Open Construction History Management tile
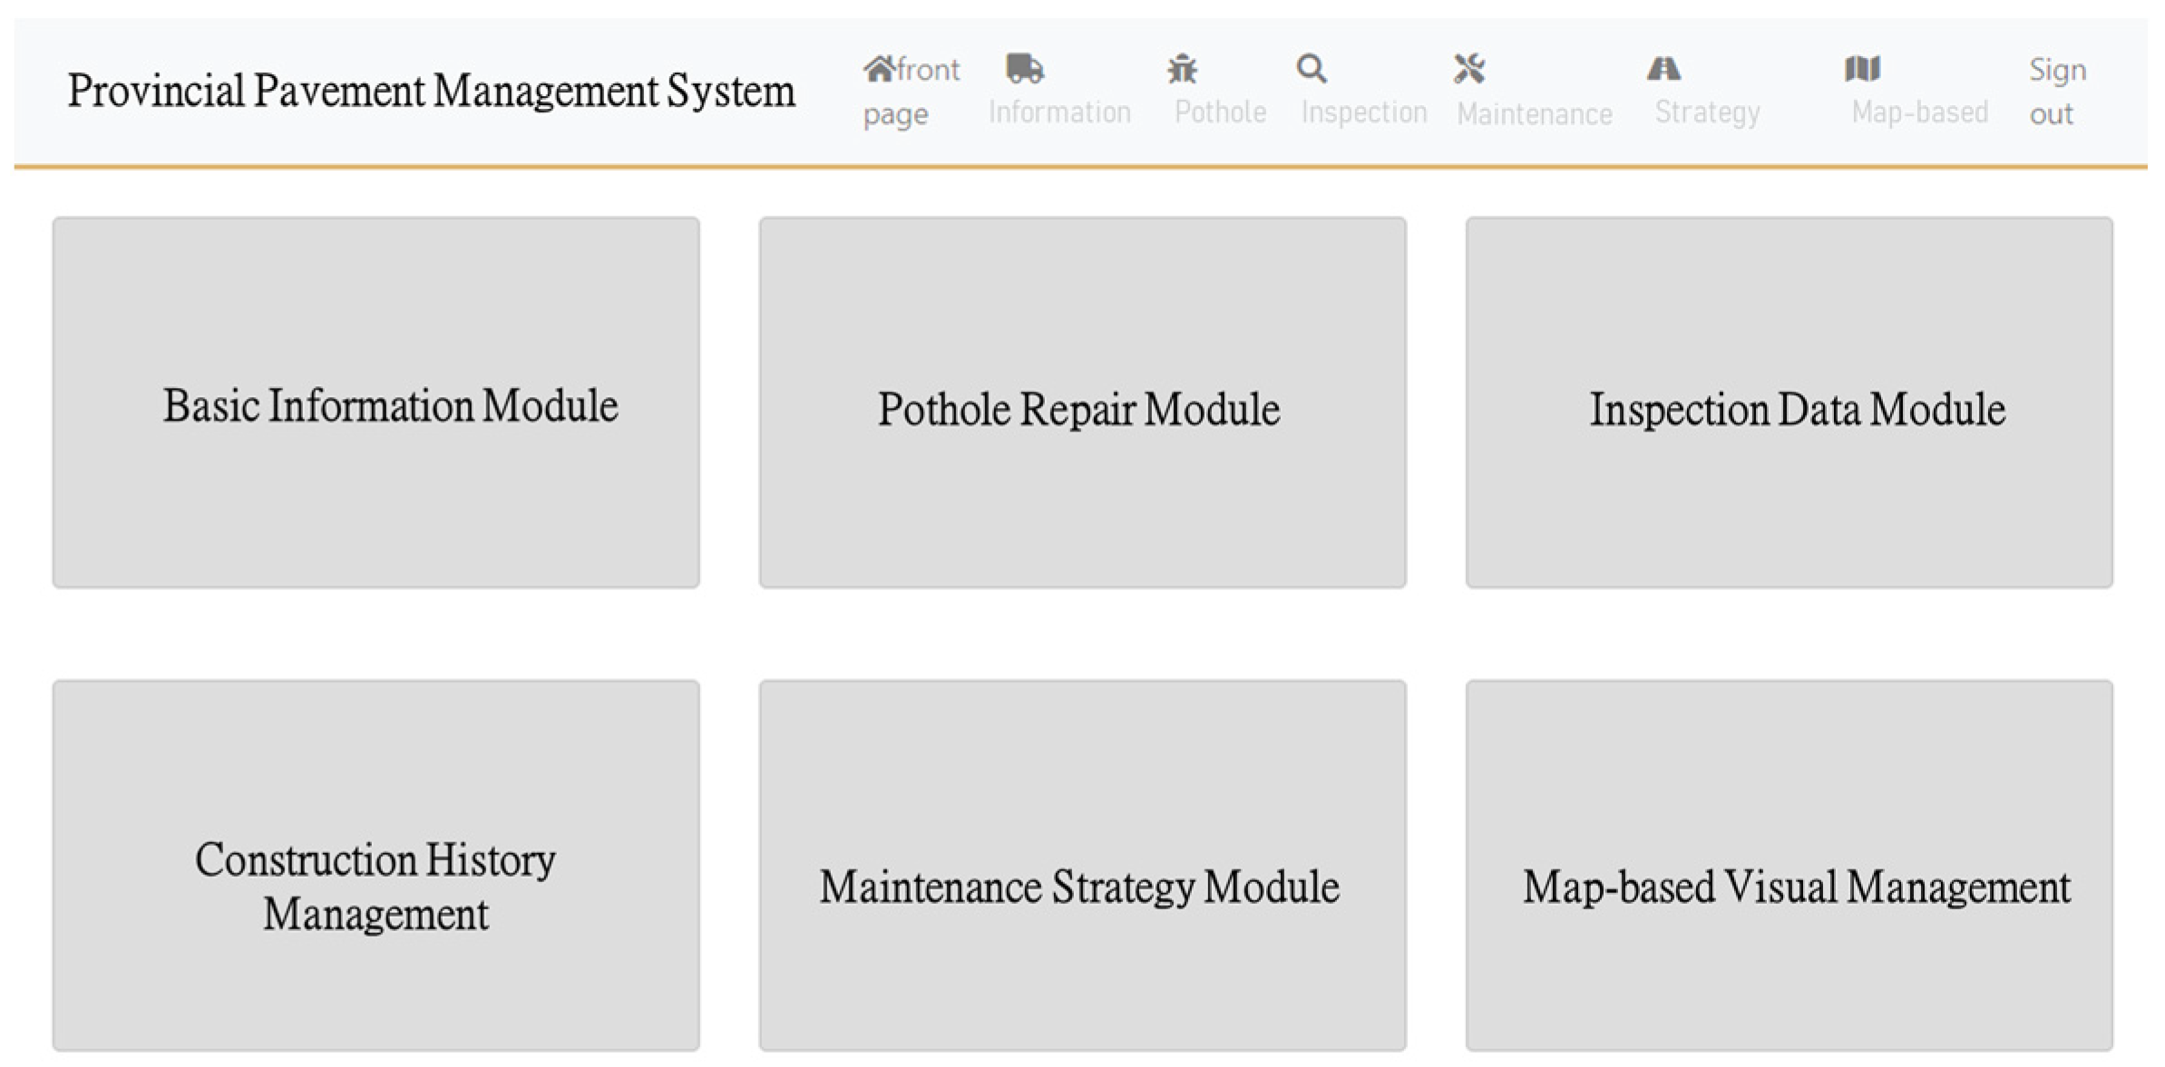 point(375,866)
